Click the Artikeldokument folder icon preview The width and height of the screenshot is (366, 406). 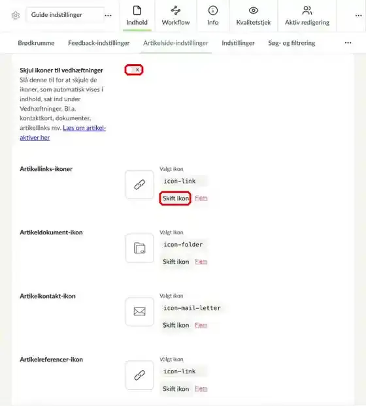click(139, 248)
